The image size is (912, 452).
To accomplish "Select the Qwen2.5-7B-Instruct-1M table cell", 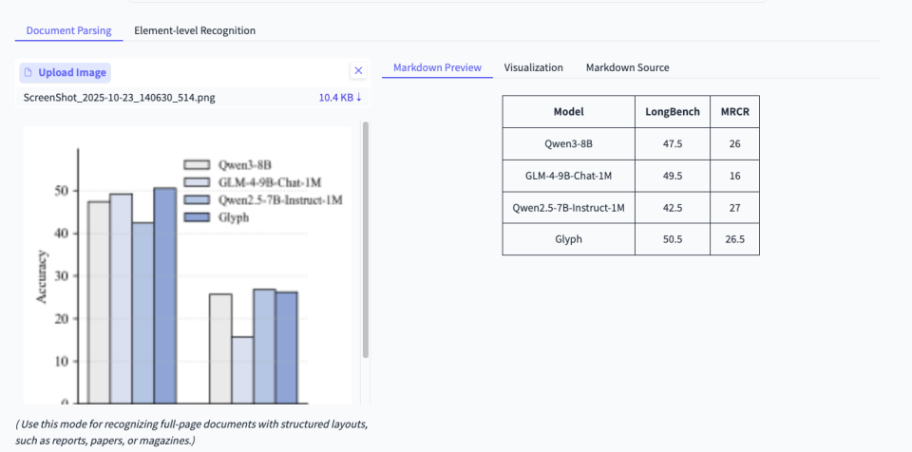I will tap(568, 207).
